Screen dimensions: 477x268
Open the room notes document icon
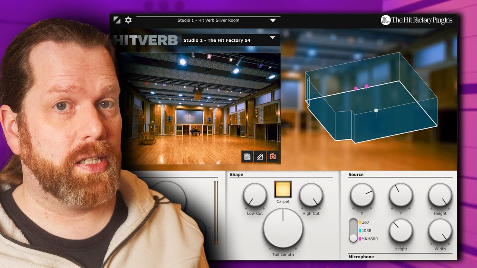(247, 157)
